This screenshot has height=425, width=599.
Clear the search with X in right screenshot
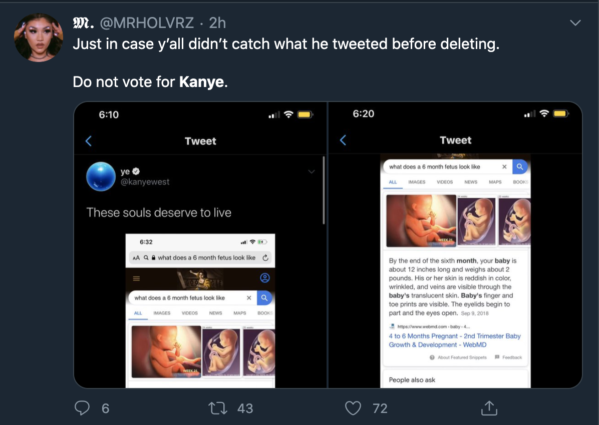[x=504, y=167]
